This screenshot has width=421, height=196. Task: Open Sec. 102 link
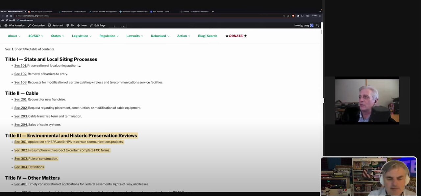21,74
